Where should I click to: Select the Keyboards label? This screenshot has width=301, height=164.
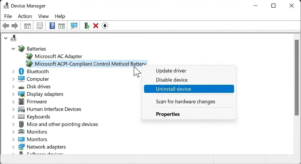(39, 117)
